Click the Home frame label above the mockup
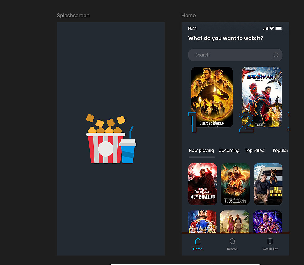 click(x=188, y=16)
